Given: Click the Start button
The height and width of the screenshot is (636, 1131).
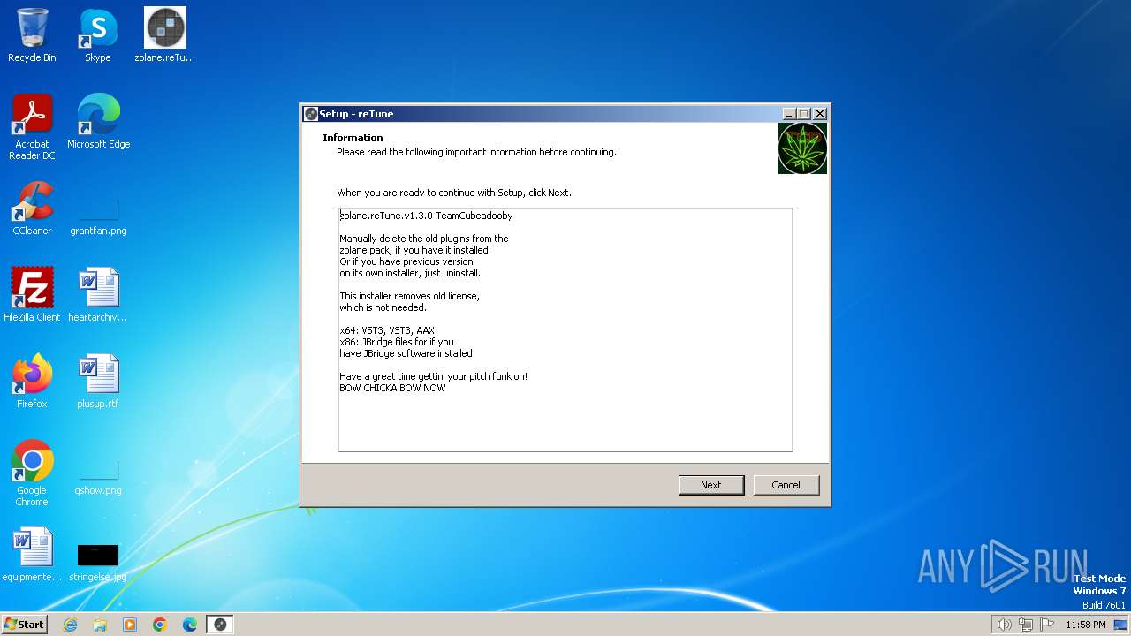Looking at the screenshot, I should click(25, 625).
